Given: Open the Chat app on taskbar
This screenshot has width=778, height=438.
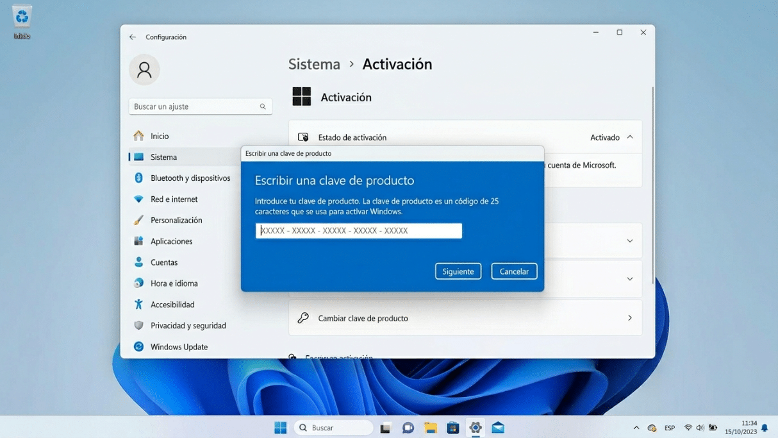Looking at the screenshot, I should (x=408, y=428).
